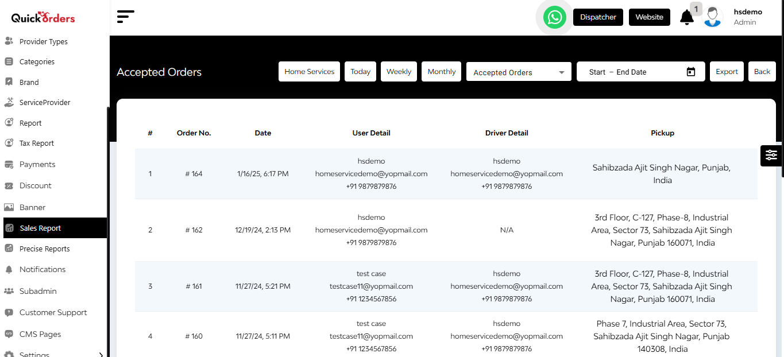Click the Customer Support chat icon
The width and height of the screenshot is (784, 357).
coord(9,312)
